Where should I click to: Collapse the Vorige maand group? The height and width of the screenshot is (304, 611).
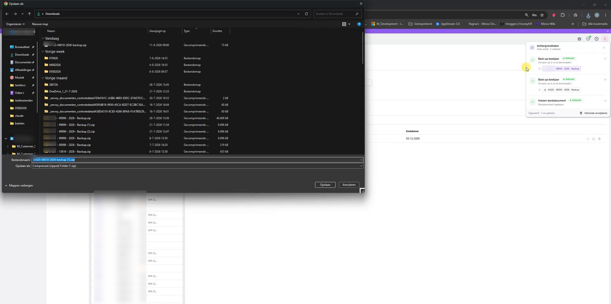(43, 78)
